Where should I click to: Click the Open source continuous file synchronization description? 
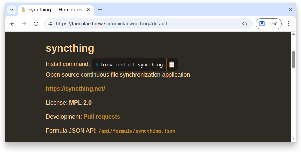pyautogui.click(x=118, y=75)
